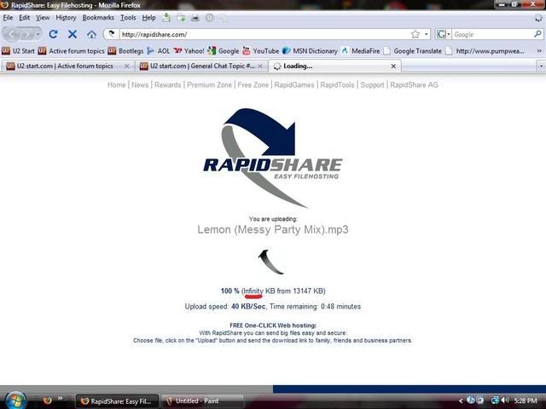Image resolution: width=546 pixels, height=409 pixels.
Task: Click the Premium Zone link
Action: pyautogui.click(x=209, y=85)
